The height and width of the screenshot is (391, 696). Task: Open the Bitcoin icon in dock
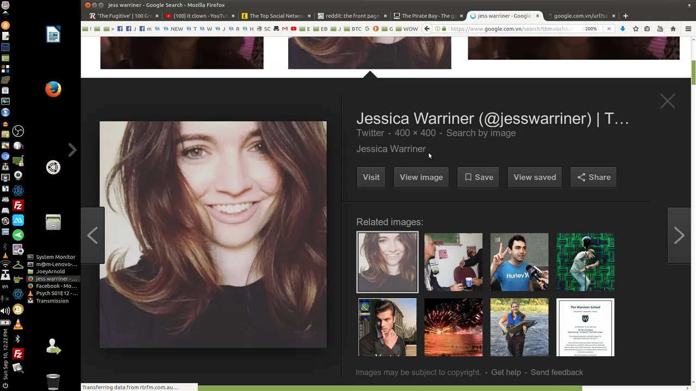point(5,26)
